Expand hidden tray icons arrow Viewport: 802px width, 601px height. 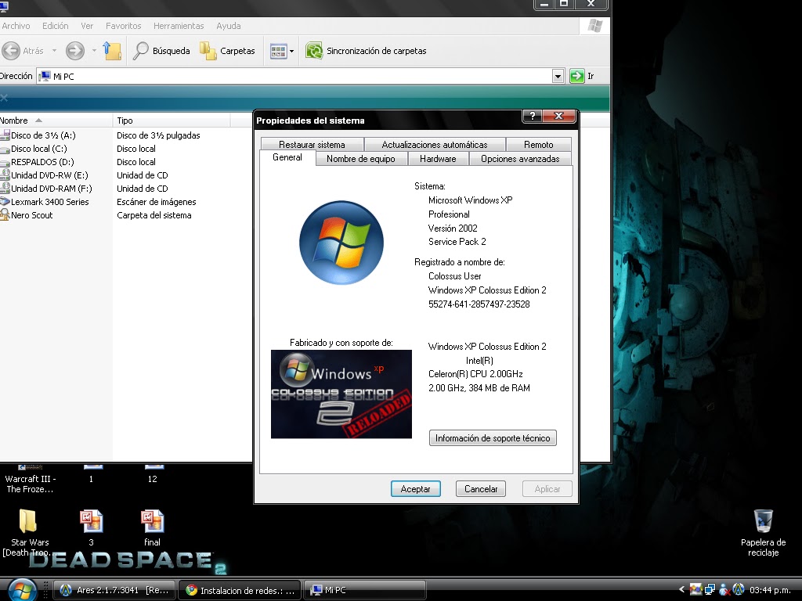point(681,590)
